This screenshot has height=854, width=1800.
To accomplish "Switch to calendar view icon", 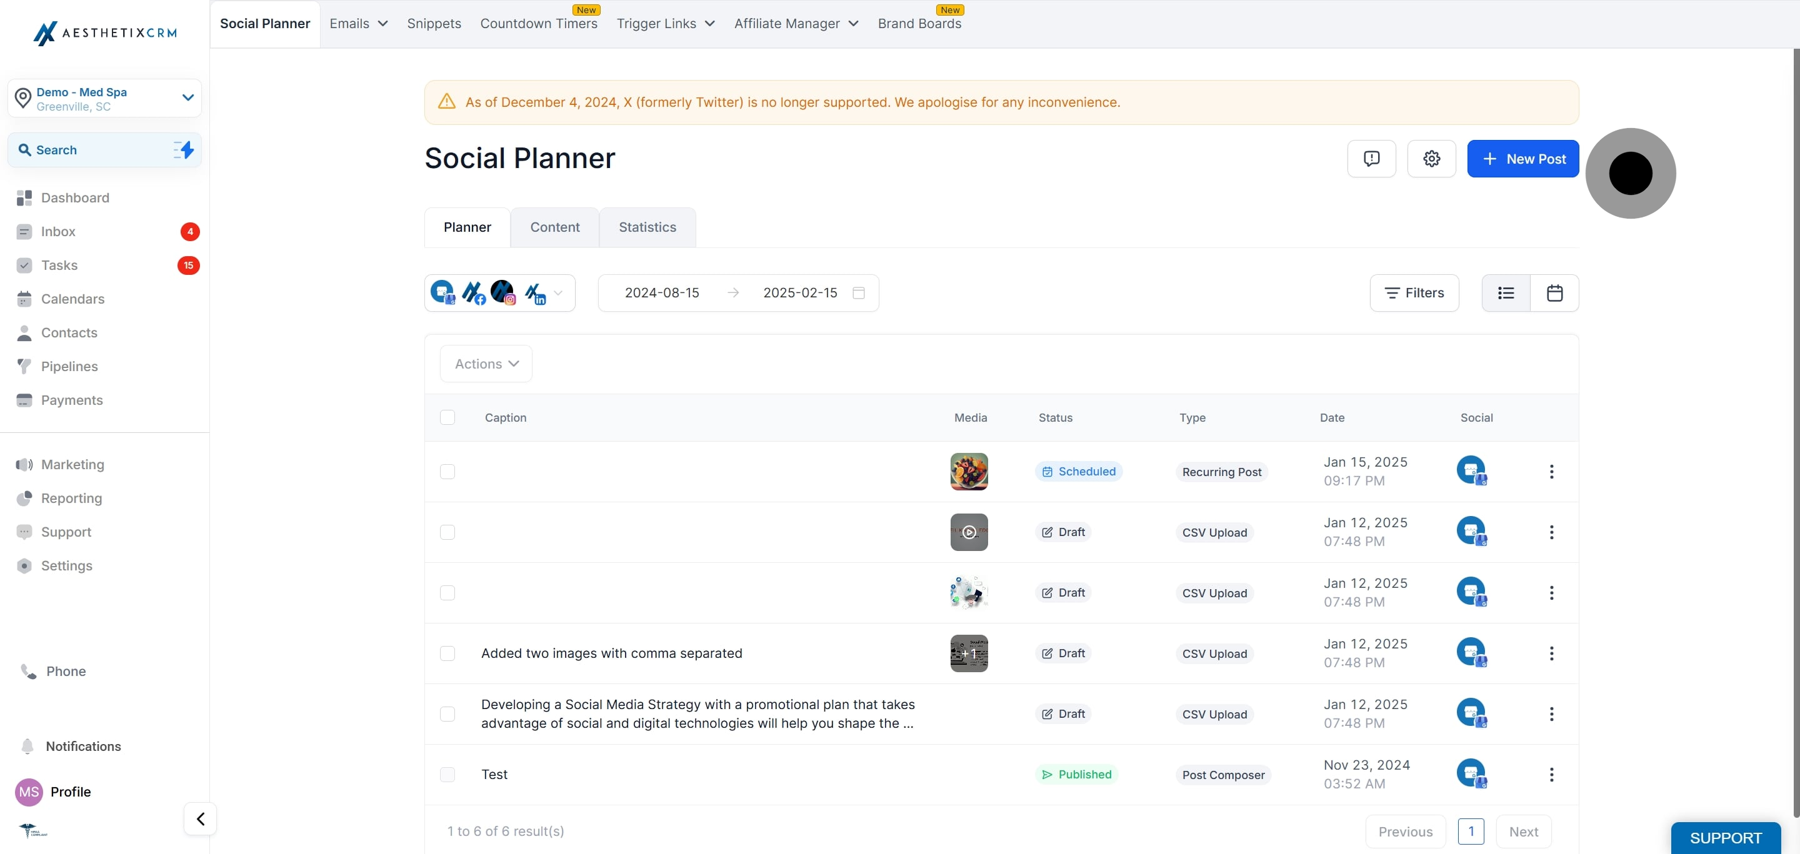I will [1554, 292].
